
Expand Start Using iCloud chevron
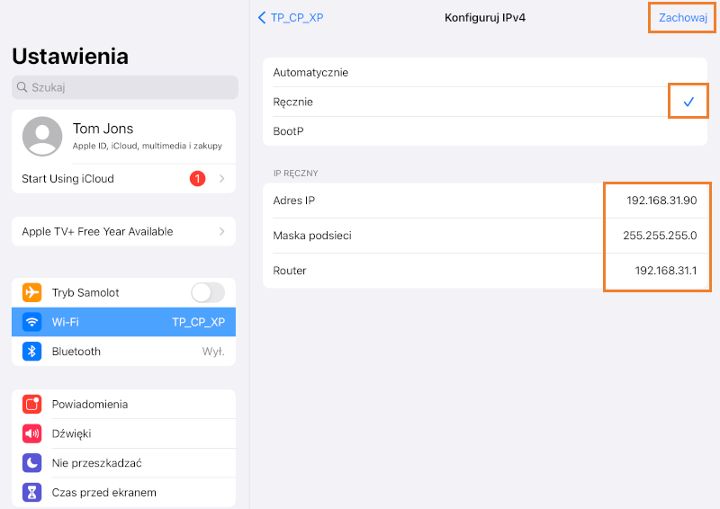point(221,179)
